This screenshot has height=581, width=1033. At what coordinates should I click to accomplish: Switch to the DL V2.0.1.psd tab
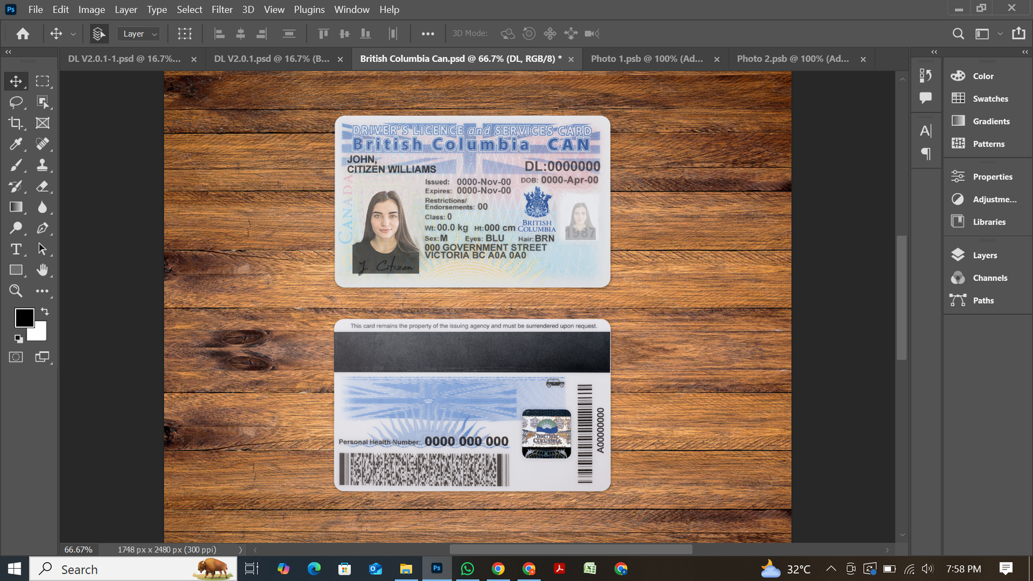271,59
